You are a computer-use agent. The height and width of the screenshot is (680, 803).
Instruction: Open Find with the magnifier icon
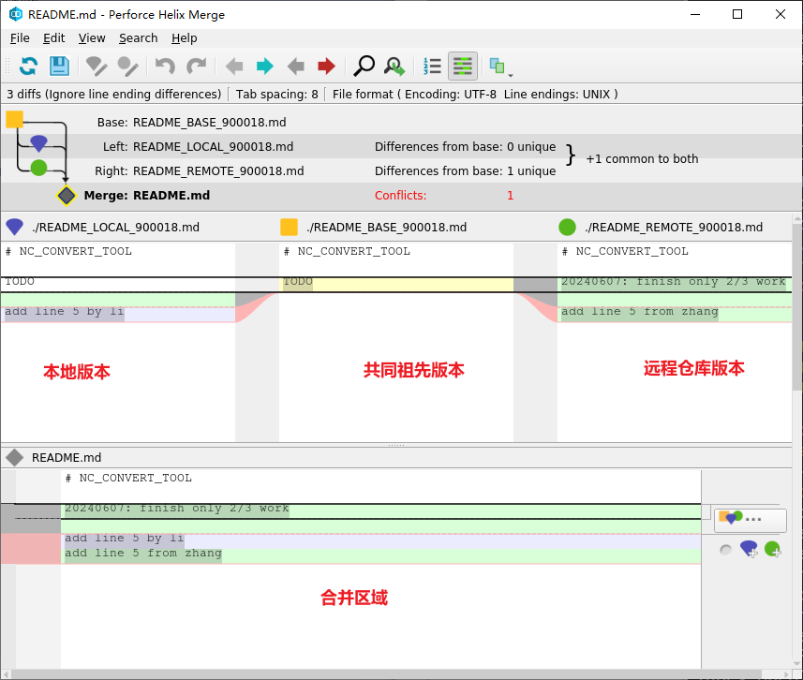coord(364,67)
